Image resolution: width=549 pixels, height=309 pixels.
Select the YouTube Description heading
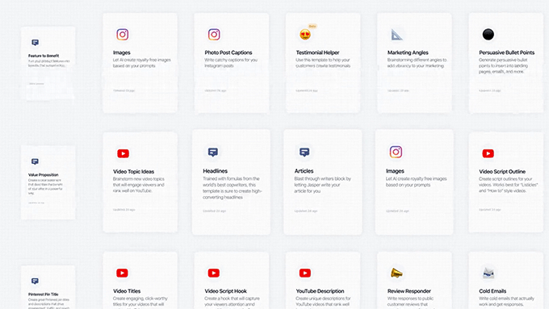click(x=320, y=290)
